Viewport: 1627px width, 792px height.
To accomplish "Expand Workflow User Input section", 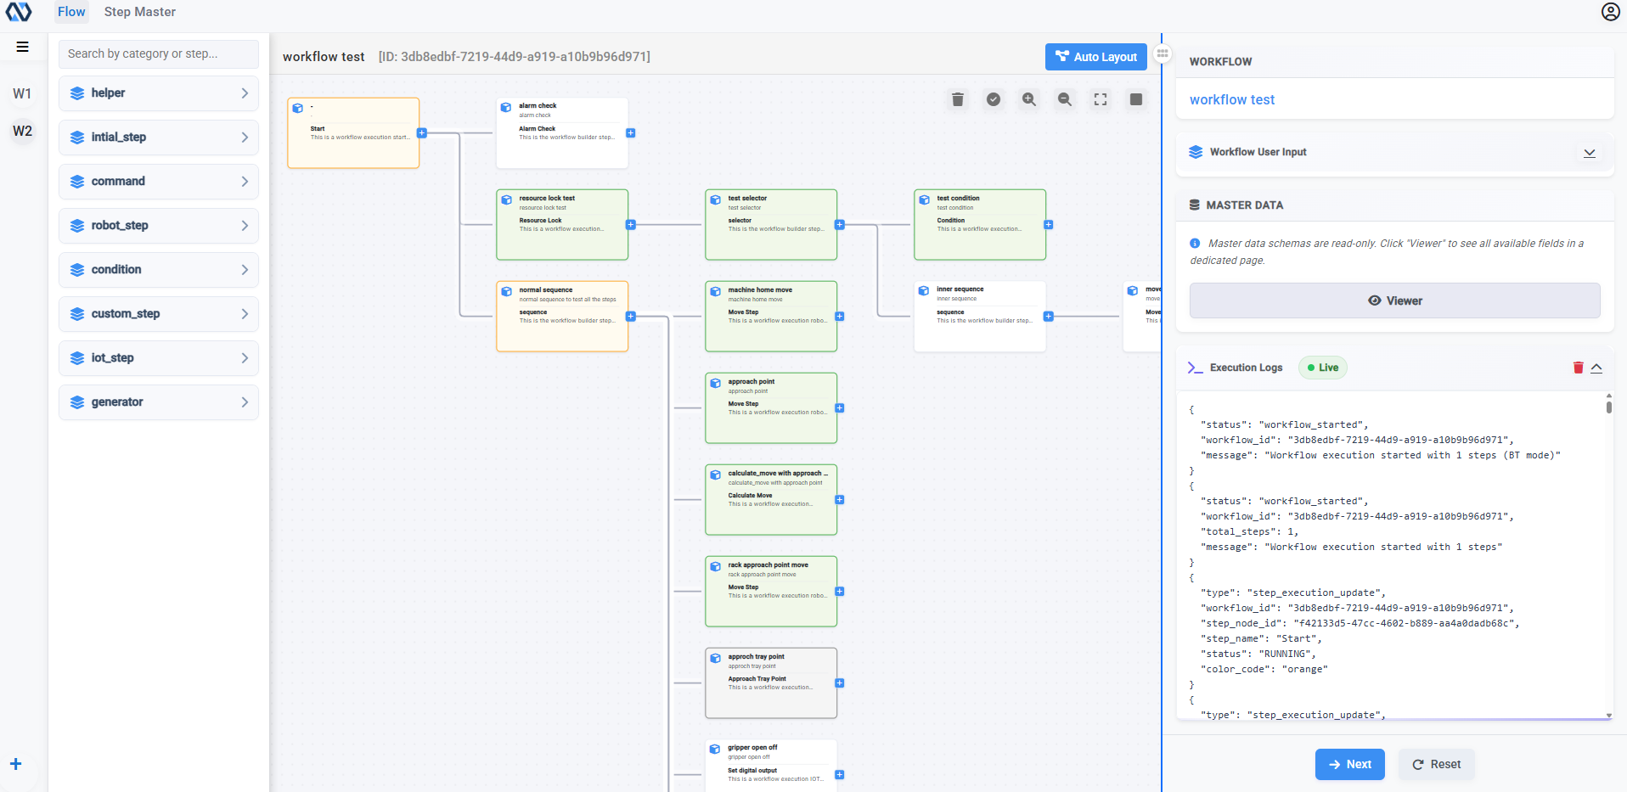I will (1590, 153).
